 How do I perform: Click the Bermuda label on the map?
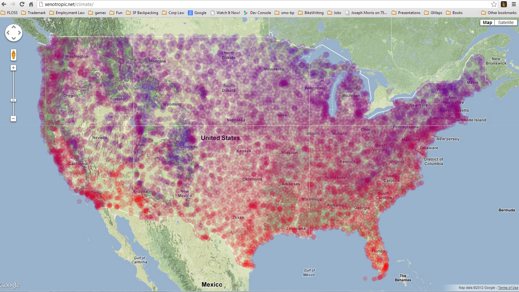click(507, 210)
